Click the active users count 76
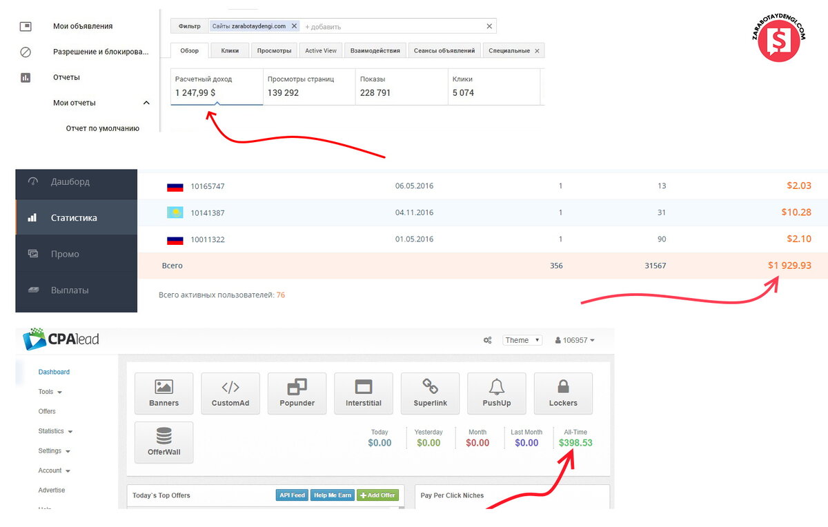828x527 pixels. [x=281, y=295]
